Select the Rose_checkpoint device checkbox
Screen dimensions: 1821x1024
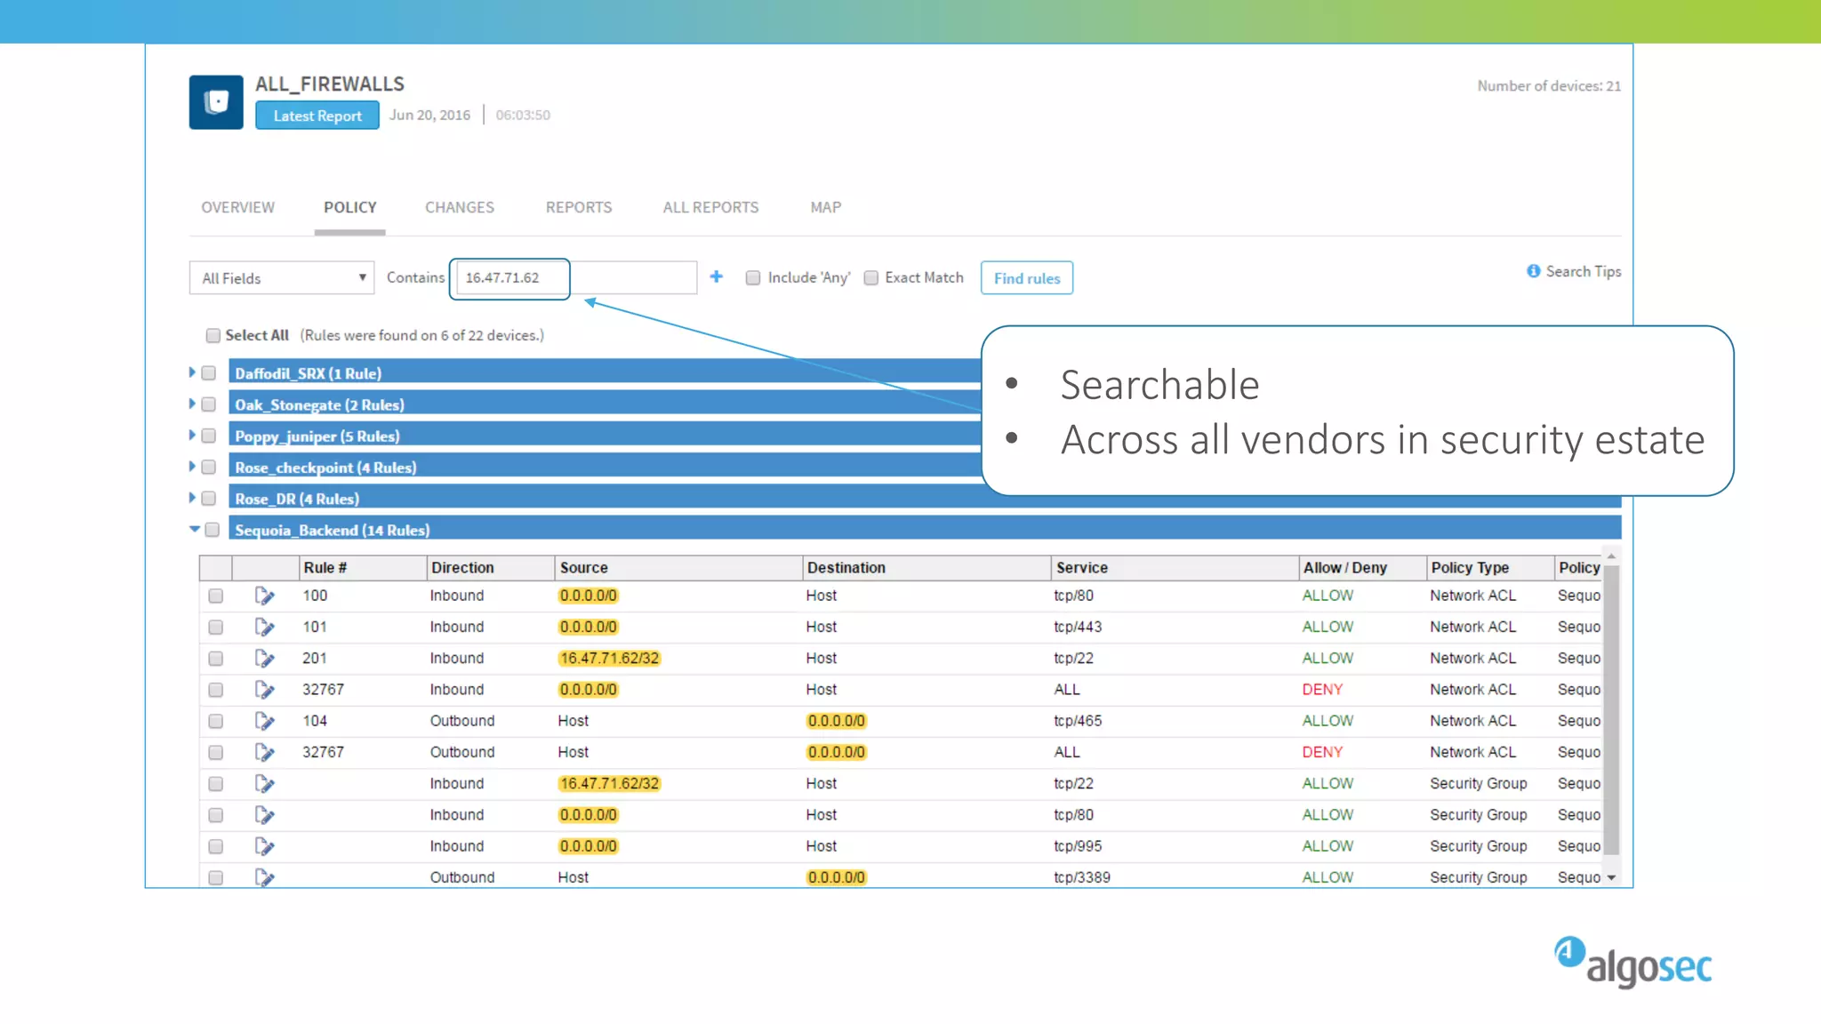[x=209, y=467]
